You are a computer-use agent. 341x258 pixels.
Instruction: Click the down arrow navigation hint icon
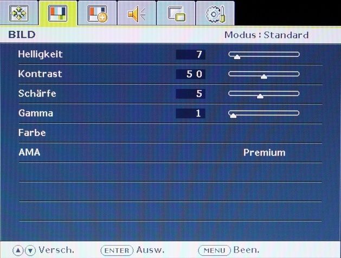tap(30, 250)
